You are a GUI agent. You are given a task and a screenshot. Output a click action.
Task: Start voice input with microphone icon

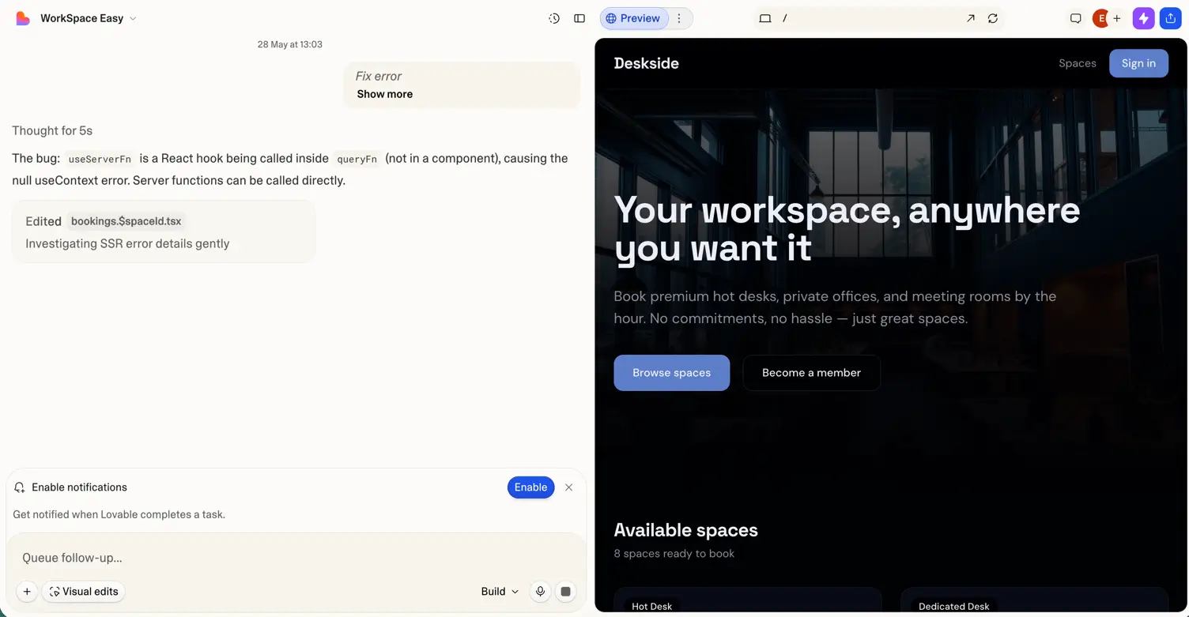click(x=540, y=592)
